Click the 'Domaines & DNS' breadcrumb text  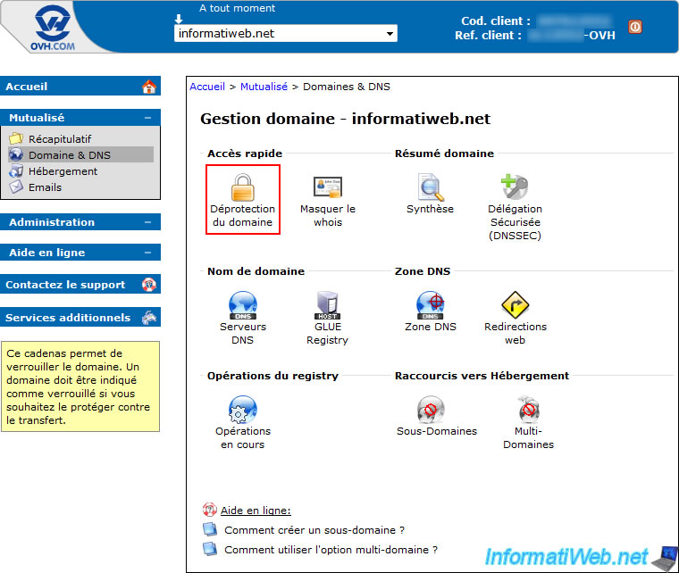[x=347, y=87]
